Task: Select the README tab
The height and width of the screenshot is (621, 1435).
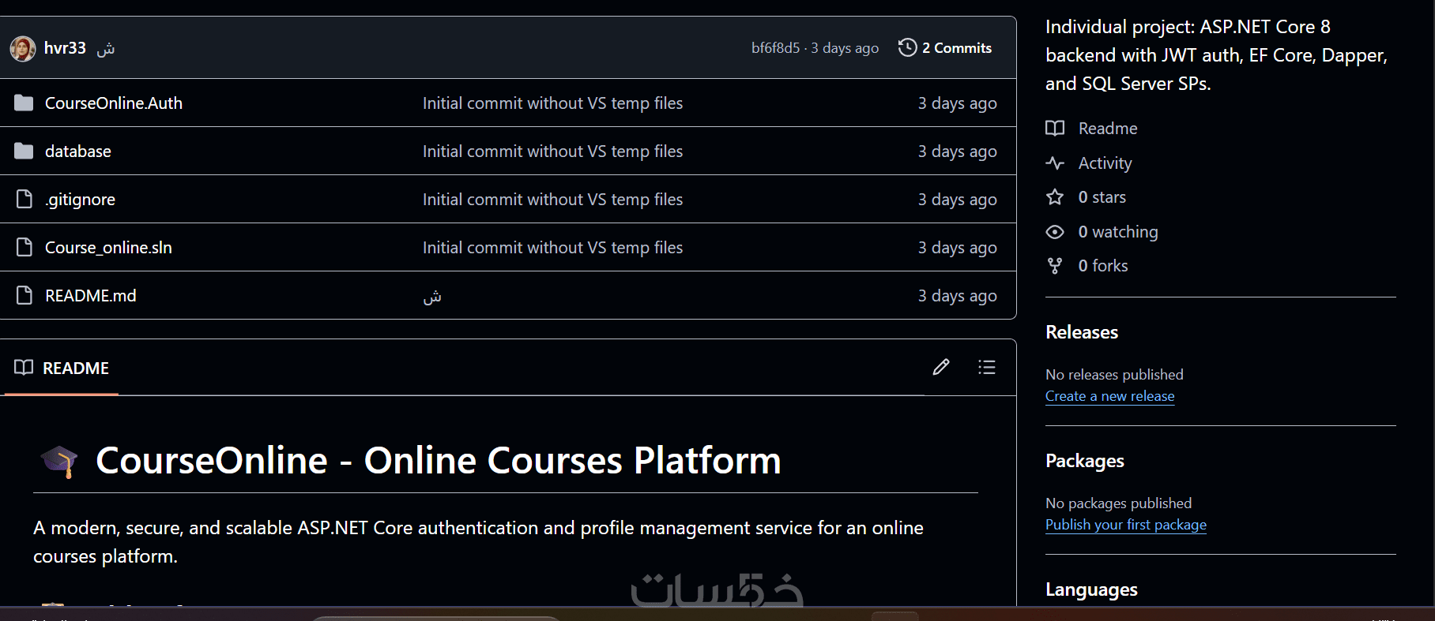Action: tap(62, 368)
